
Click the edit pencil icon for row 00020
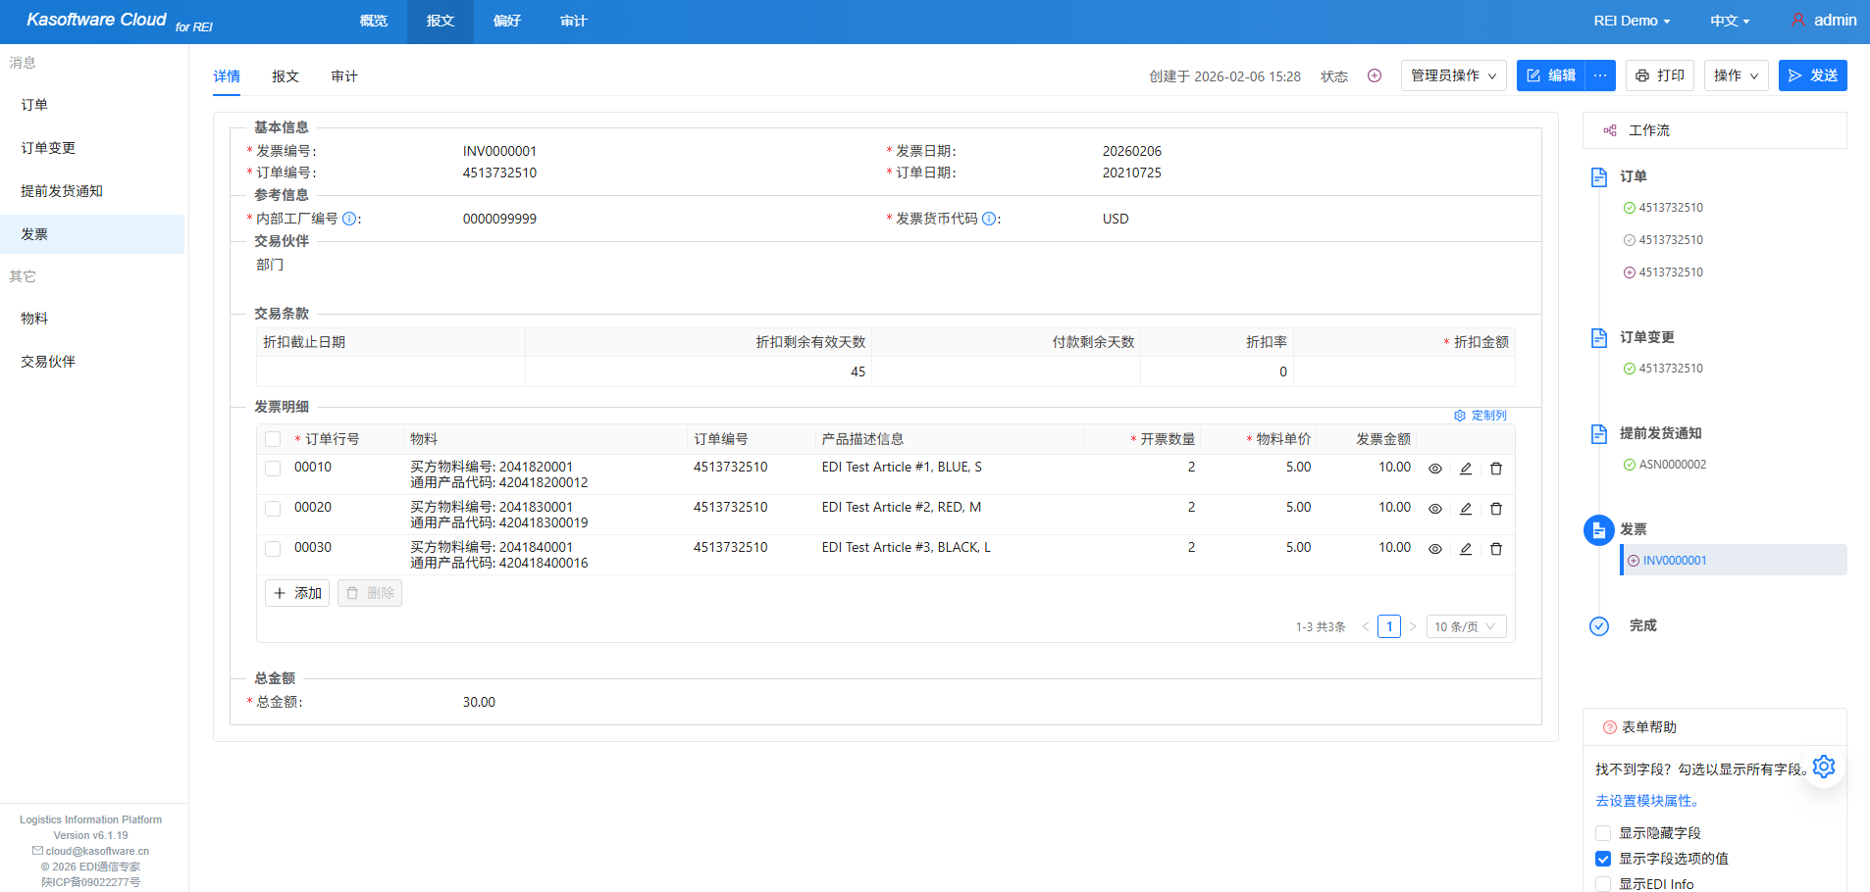pos(1465,509)
